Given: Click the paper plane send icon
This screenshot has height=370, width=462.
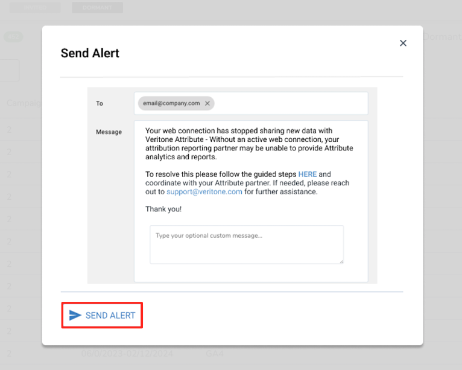Looking at the screenshot, I should pyautogui.click(x=75, y=315).
